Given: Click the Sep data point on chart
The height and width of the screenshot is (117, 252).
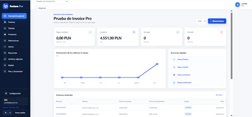Looking at the screenshot, I should coord(157,64).
